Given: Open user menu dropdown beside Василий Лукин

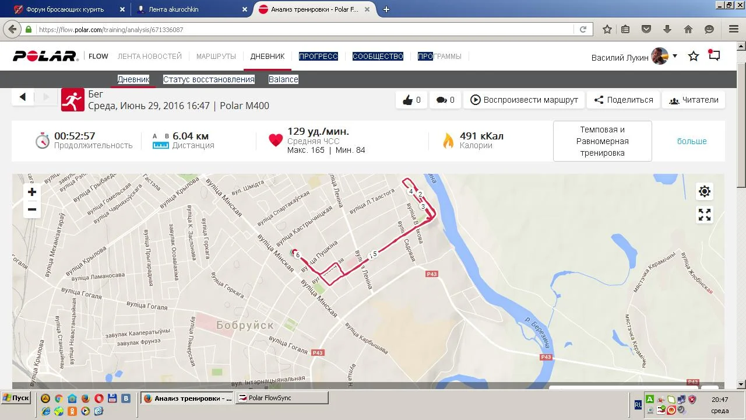Looking at the screenshot, I should coord(675,56).
